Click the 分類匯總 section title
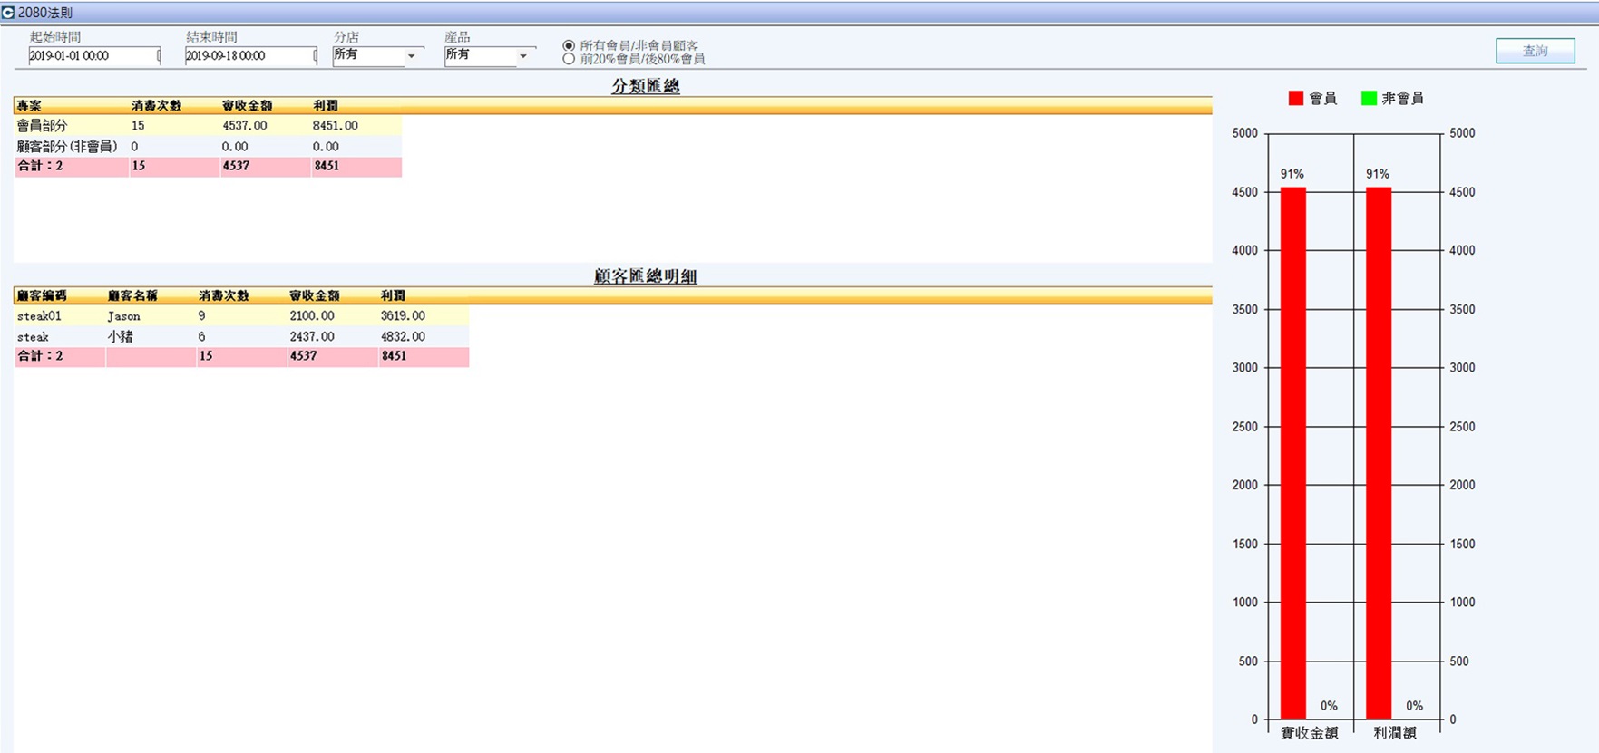This screenshot has height=753, width=1599. coord(646,86)
